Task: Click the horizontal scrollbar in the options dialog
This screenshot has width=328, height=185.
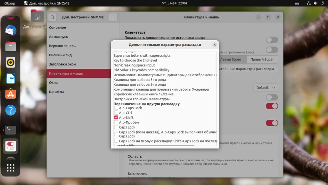Action: tap(157, 146)
